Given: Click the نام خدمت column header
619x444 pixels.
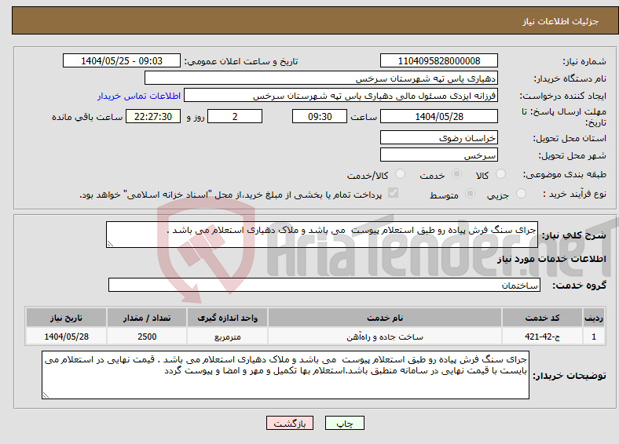Looking at the screenshot, I should pyautogui.click(x=385, y=318).
